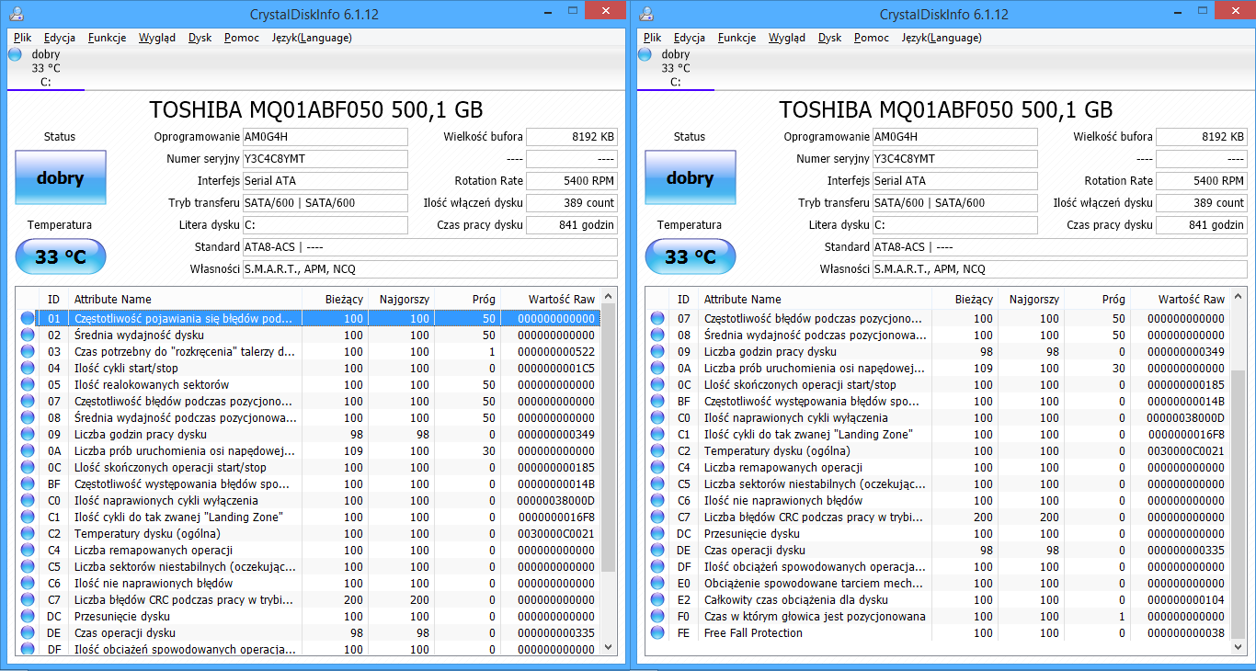
Task: Click status orb for attribute 04 in left window
Action: coord(28,369)
